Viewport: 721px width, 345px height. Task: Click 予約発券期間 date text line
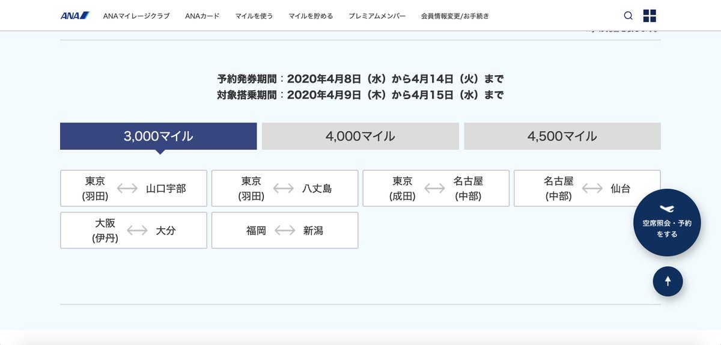[x=360, y=79]
